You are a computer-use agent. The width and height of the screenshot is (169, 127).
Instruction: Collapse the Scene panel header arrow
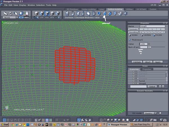coord(164,66)
